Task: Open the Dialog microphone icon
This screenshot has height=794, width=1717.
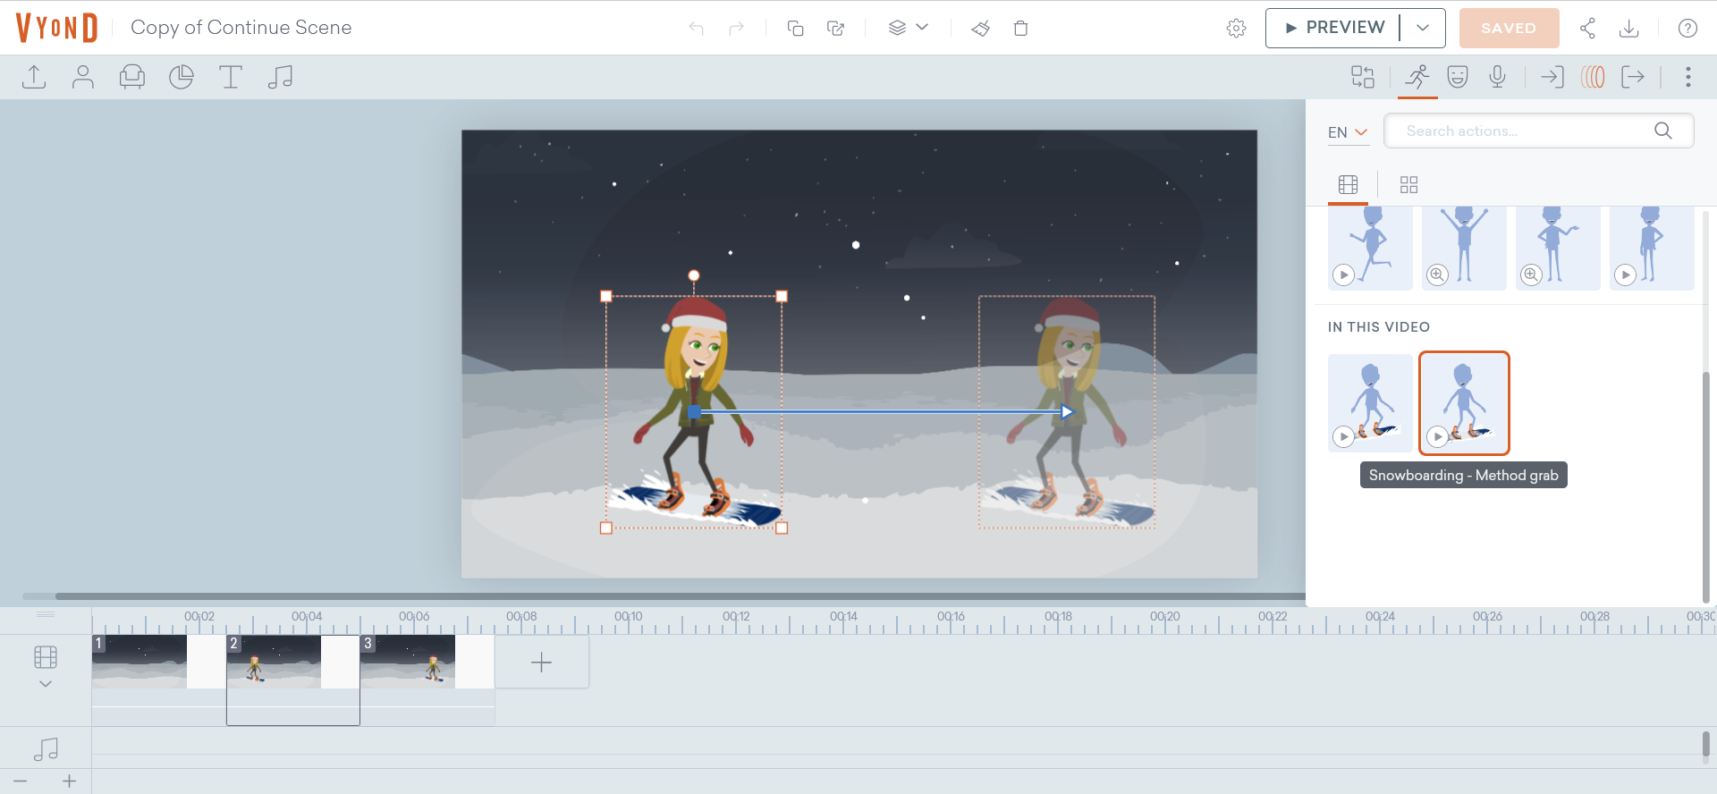Action: pos(1498,77)
